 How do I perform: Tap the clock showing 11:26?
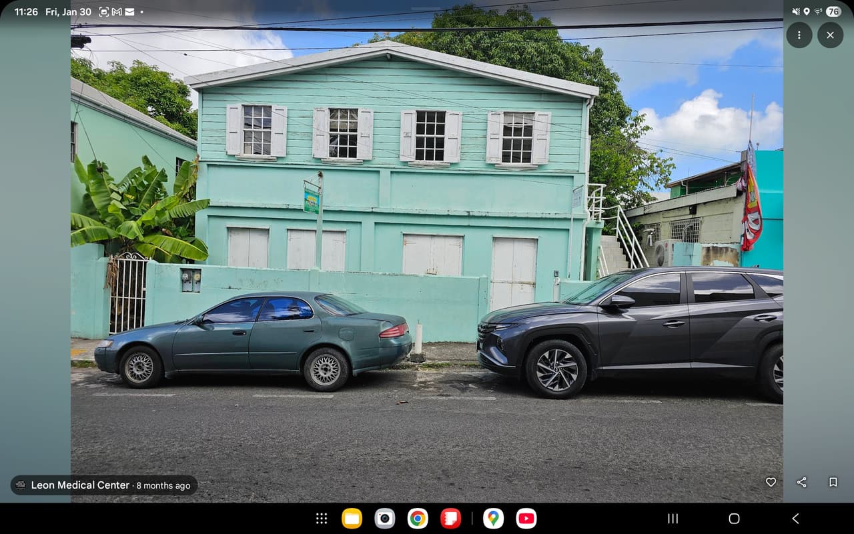point(26,12)
